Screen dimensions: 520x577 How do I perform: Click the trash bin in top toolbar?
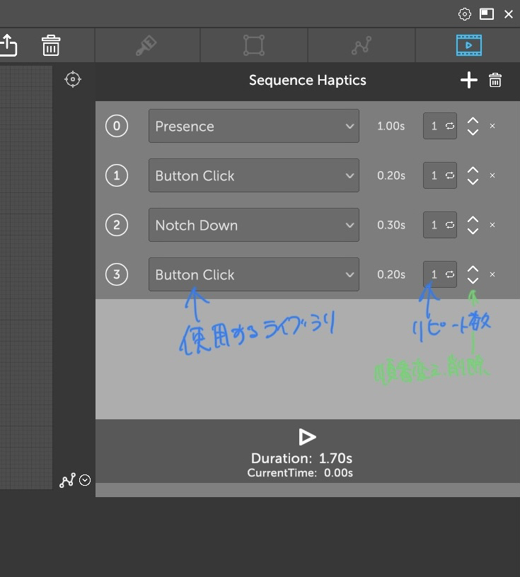click(51, 46)
